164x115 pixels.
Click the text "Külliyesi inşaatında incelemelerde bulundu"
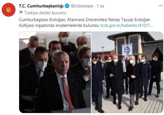(59, 25)
